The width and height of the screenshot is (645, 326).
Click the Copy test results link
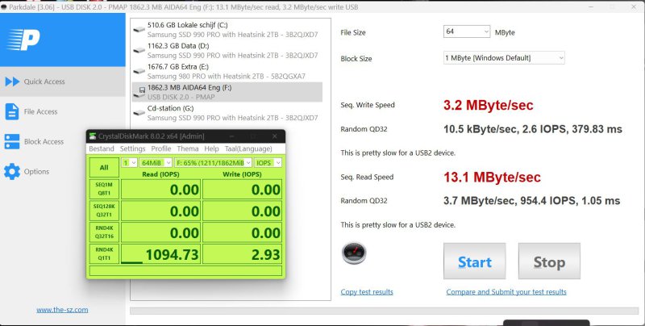[x=367, y=292]
